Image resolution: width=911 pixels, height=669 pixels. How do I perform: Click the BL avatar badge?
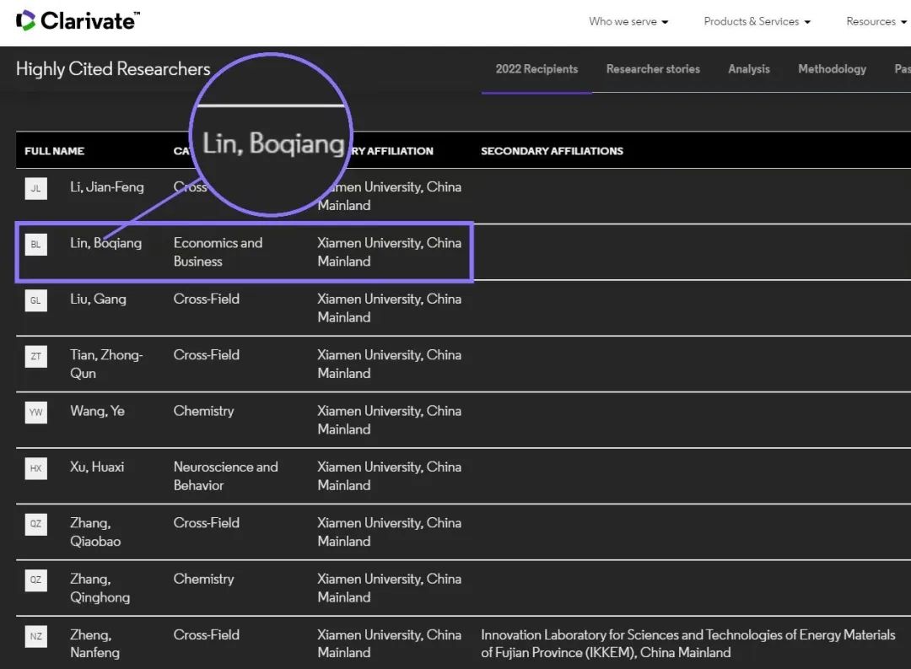click(35, 245)
